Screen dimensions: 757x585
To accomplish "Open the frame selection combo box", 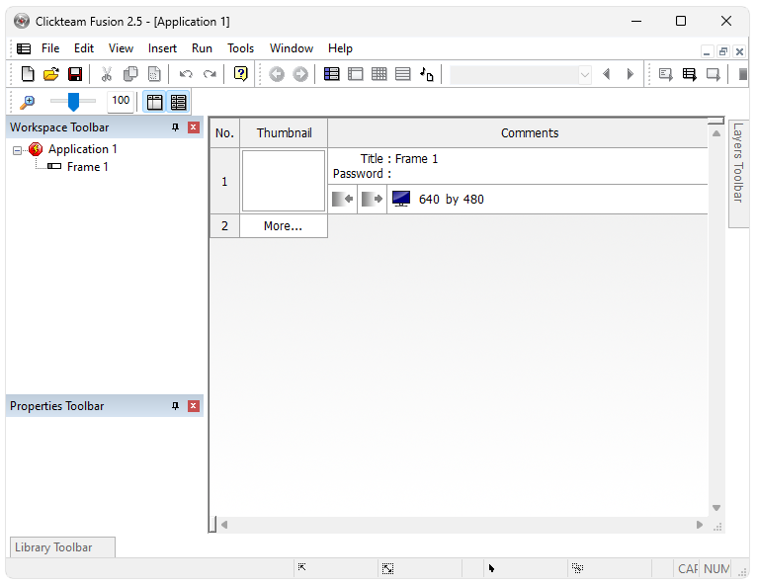I will click(x=521, y=75).
